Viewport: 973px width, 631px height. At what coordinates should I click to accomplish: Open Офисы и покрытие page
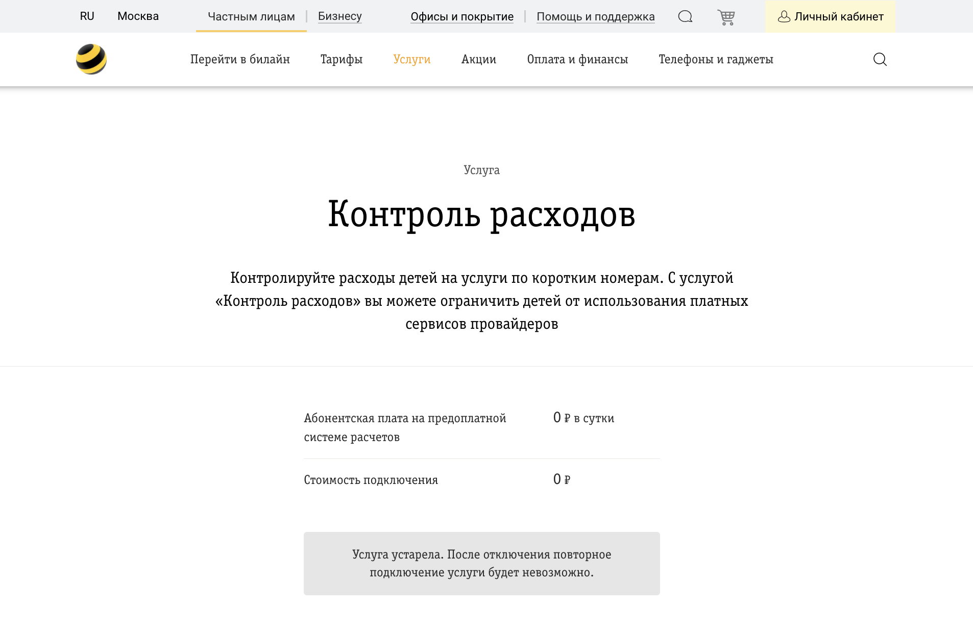[461, 16]
